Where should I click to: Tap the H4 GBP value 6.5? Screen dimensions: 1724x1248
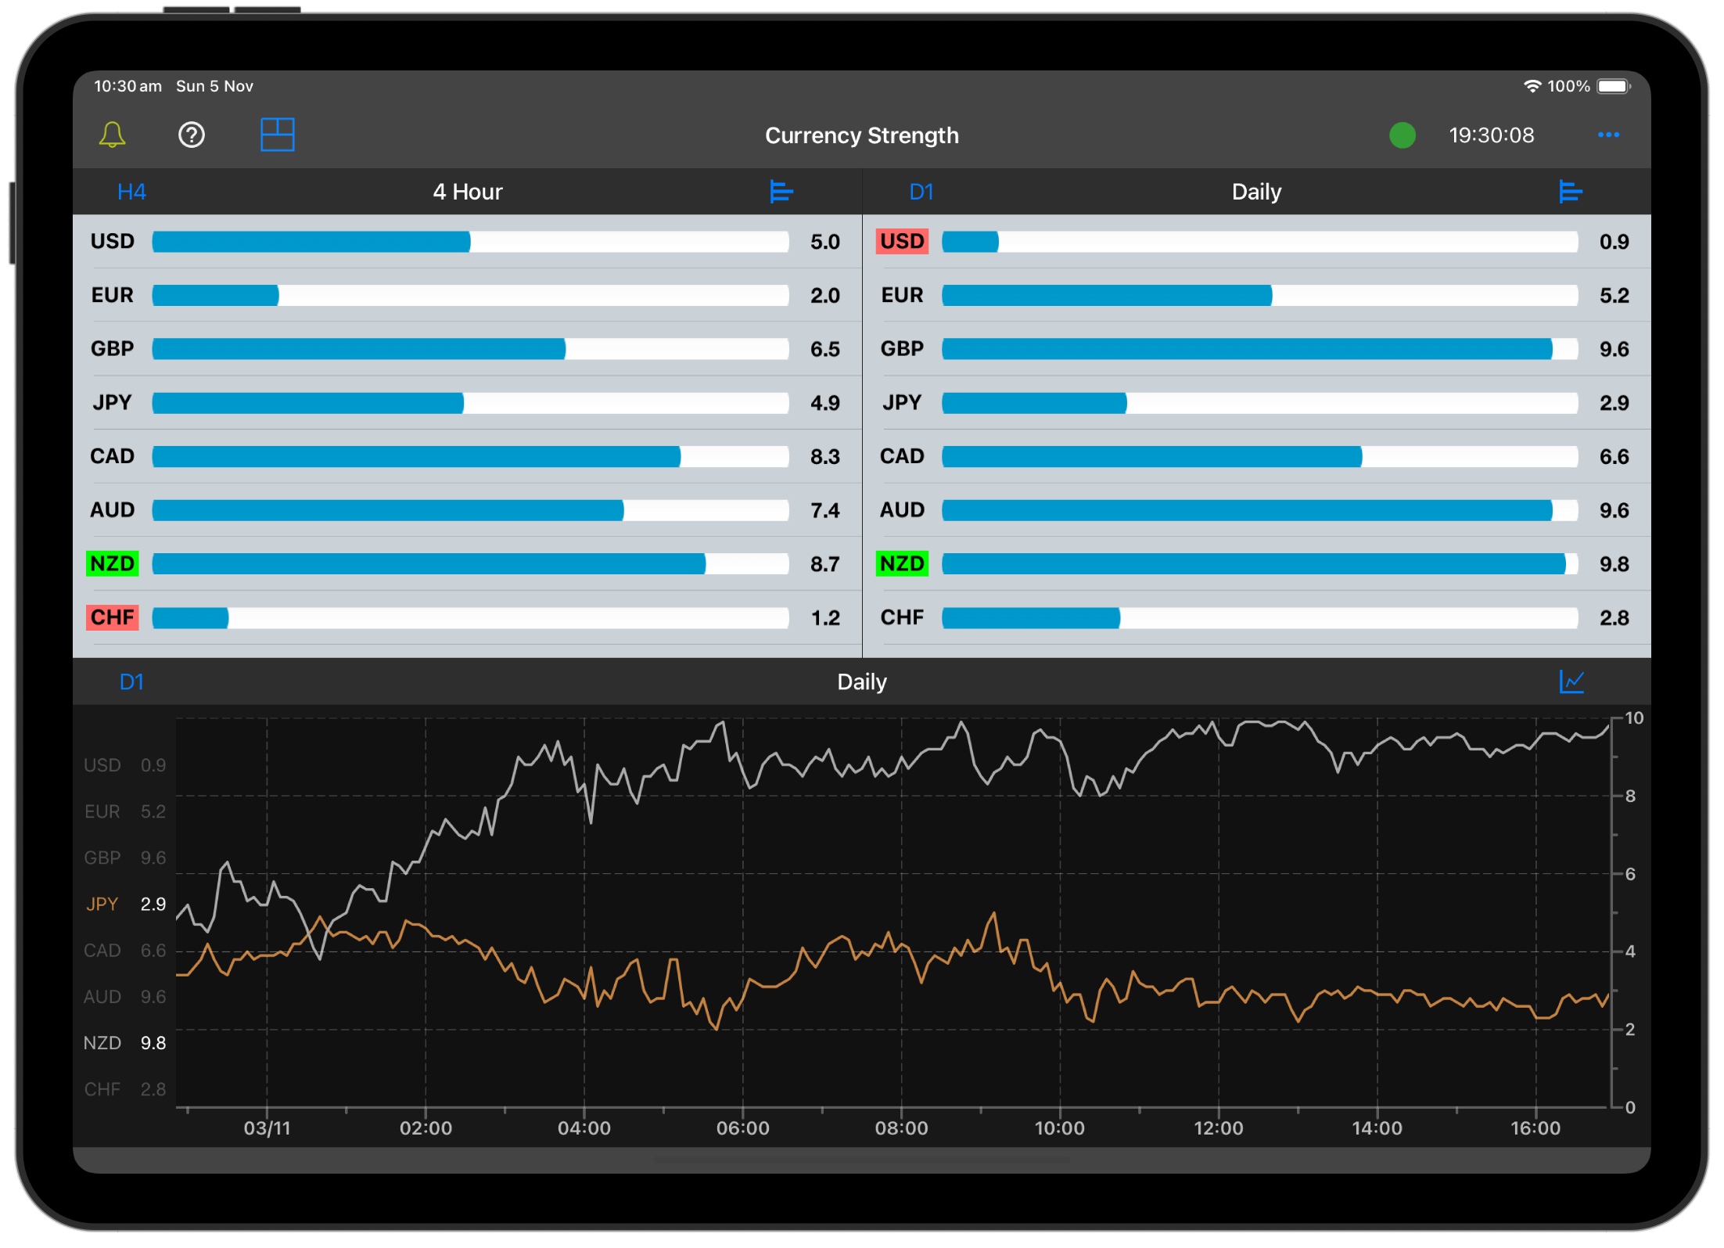[x=824, y=349]
